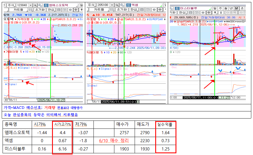Open 차트툴 dropdown in 엑셈 window
This screenshot has width=253, height=155.
(99, 10)
